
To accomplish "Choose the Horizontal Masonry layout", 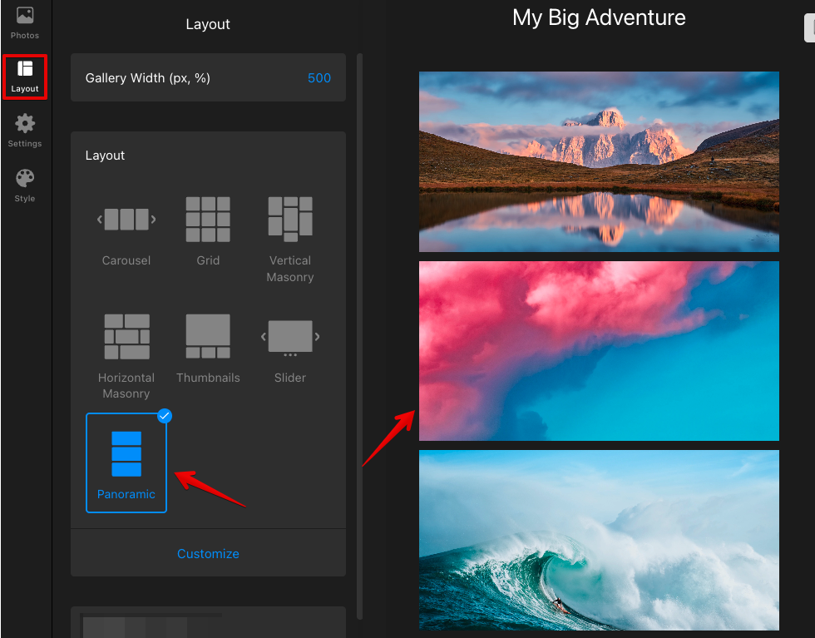I will 126,356.
